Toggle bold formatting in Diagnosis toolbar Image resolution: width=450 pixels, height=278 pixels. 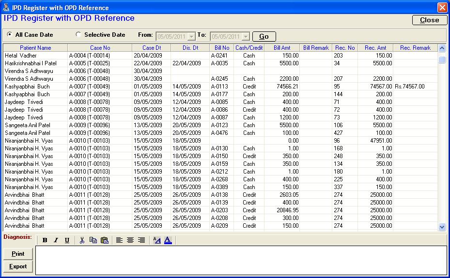[45, 240]
